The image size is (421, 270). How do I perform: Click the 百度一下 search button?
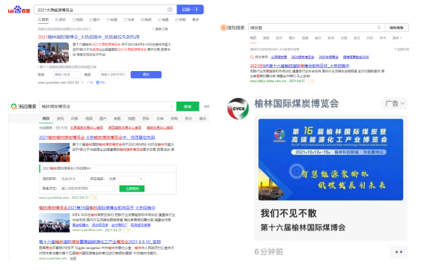point(190,10)
